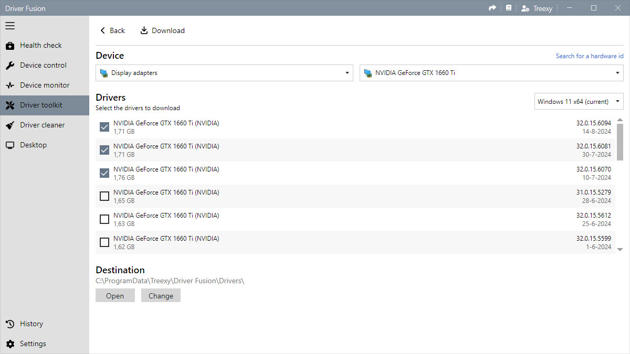630x354 pixels.
Task: Click the Change destination button
Action: [x=161, y=296]
